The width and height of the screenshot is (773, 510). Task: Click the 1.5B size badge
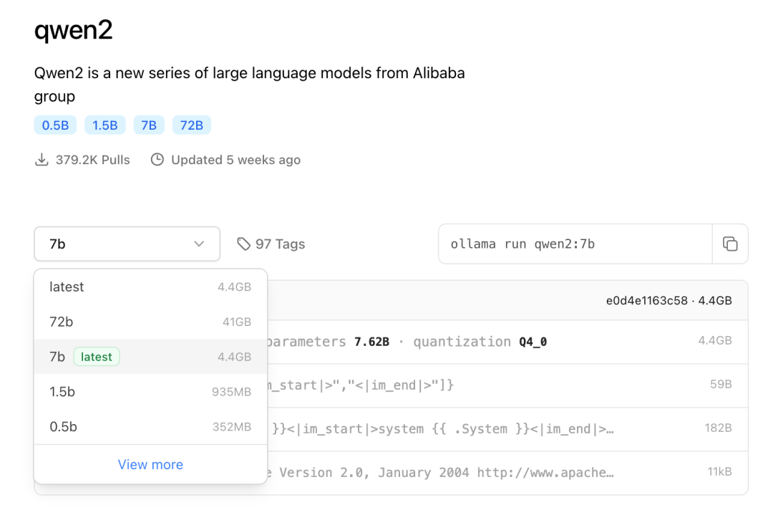105,125
